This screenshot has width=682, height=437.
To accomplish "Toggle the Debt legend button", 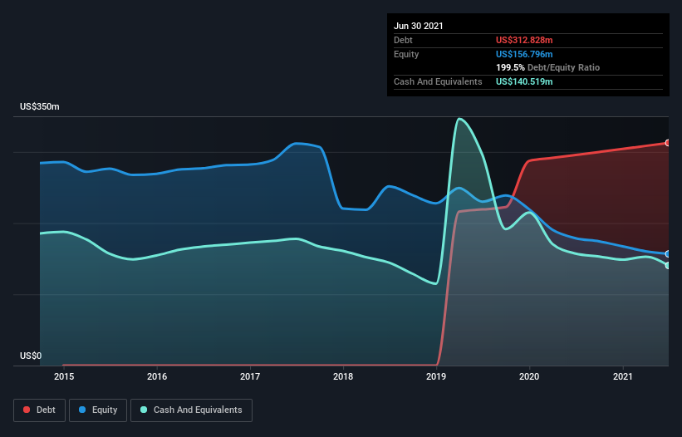I will click(x=39, y=410).
